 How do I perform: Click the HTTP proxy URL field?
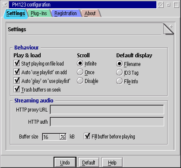107,109
